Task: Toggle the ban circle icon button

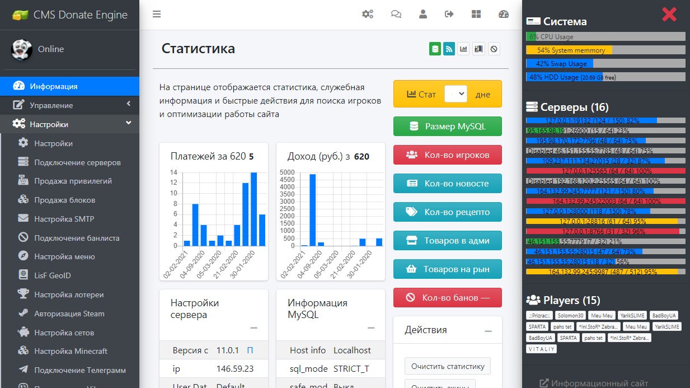Action: [x=494, y=49]
